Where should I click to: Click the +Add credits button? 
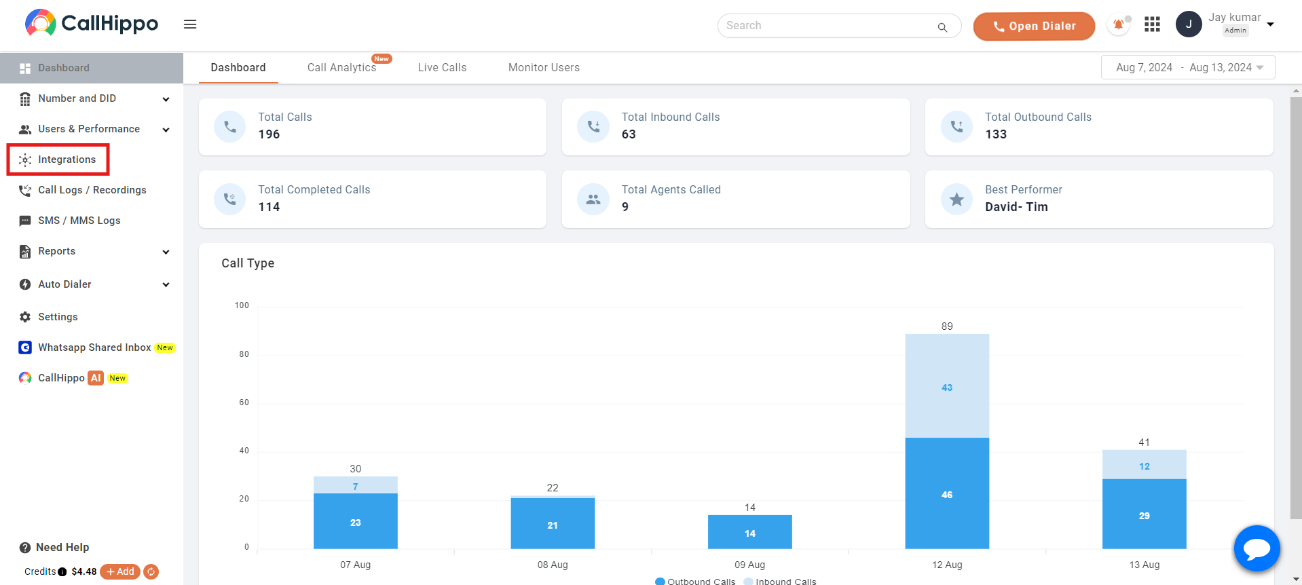(x=120, y=571)
